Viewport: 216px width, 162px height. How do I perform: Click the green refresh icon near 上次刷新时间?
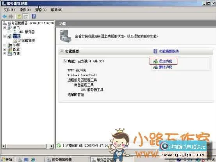[59, 146]
